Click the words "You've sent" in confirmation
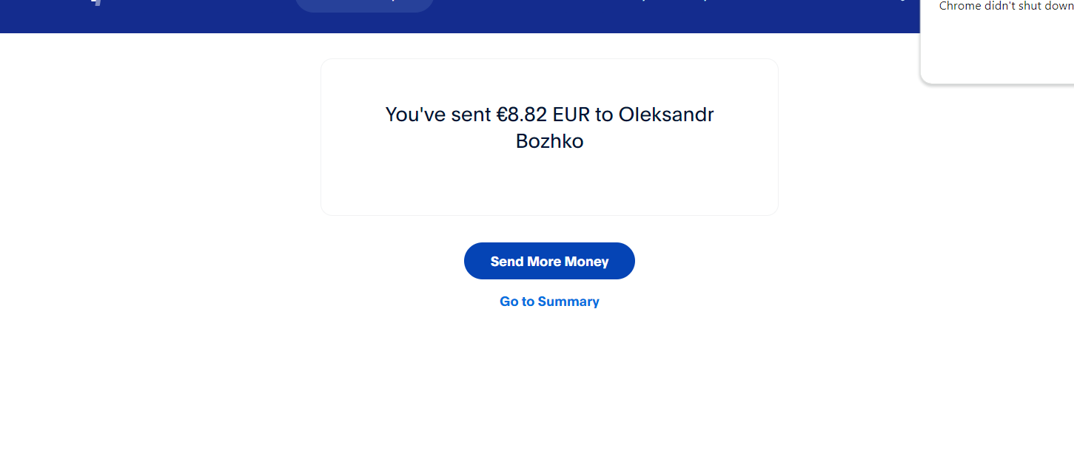Image resolution: width=1074 pixels, height=456 pixels. [438, 115]
